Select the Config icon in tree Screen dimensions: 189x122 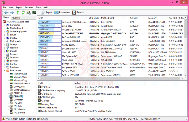click(x=8, y=64)
